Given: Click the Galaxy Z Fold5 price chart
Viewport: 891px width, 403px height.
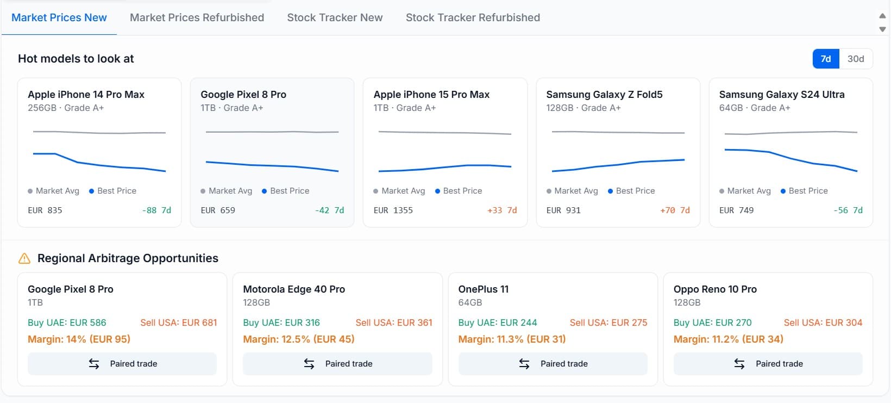Looking at the screenshot, I should [x=618, y=151].
